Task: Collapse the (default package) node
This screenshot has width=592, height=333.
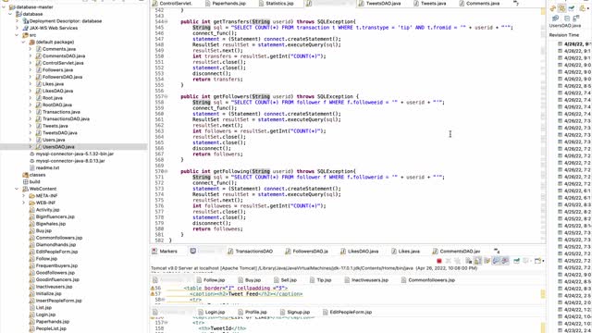Action: tap(24, 42)
